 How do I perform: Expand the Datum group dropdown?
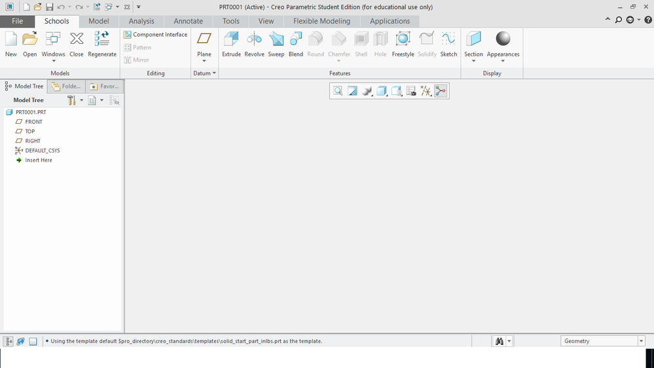(204, 73)
